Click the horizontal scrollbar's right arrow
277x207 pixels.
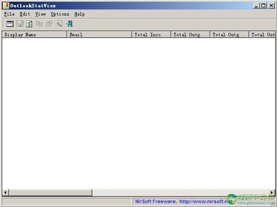click(271, 192)
